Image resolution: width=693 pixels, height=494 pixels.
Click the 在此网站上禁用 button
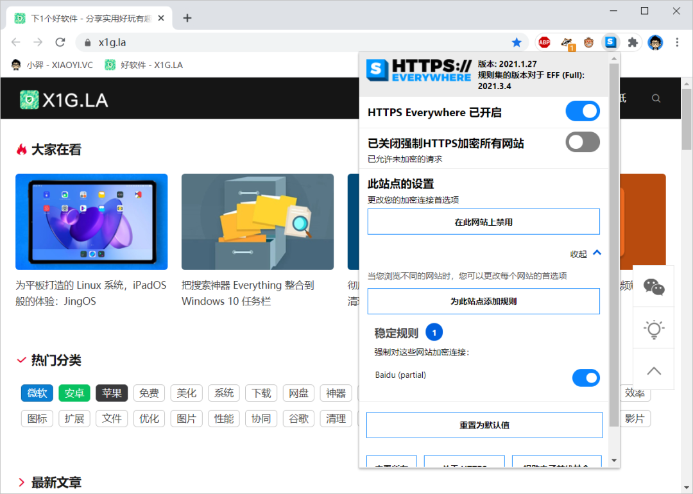click(x=483, y=222)
